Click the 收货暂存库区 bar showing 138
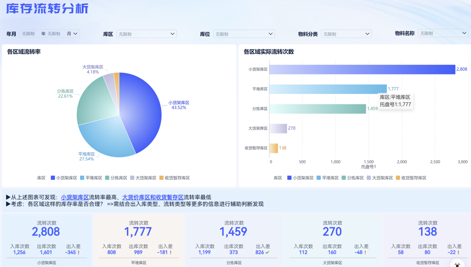The width and height of the screenshot is (471, 267). (274, 148)
